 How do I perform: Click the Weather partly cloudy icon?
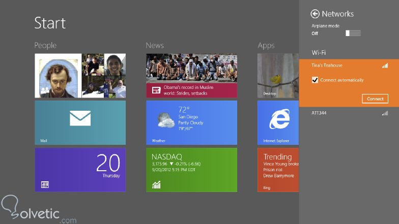coord(166,120)
